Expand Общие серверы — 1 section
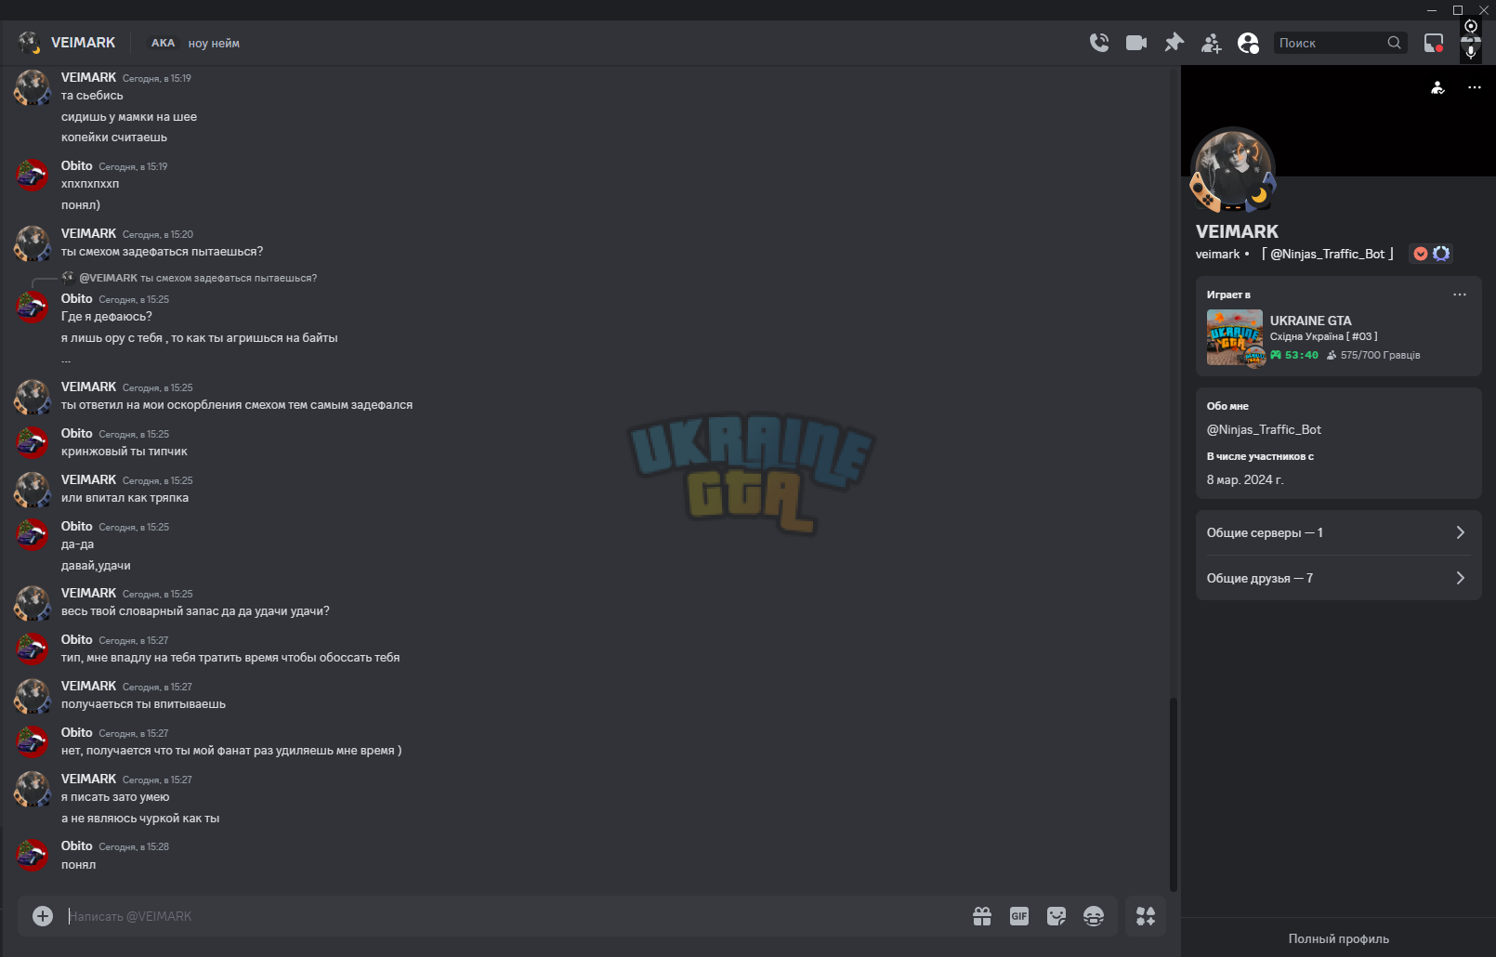The image size is (1496, 957). pyautogui.click(x=1338, y=532)
